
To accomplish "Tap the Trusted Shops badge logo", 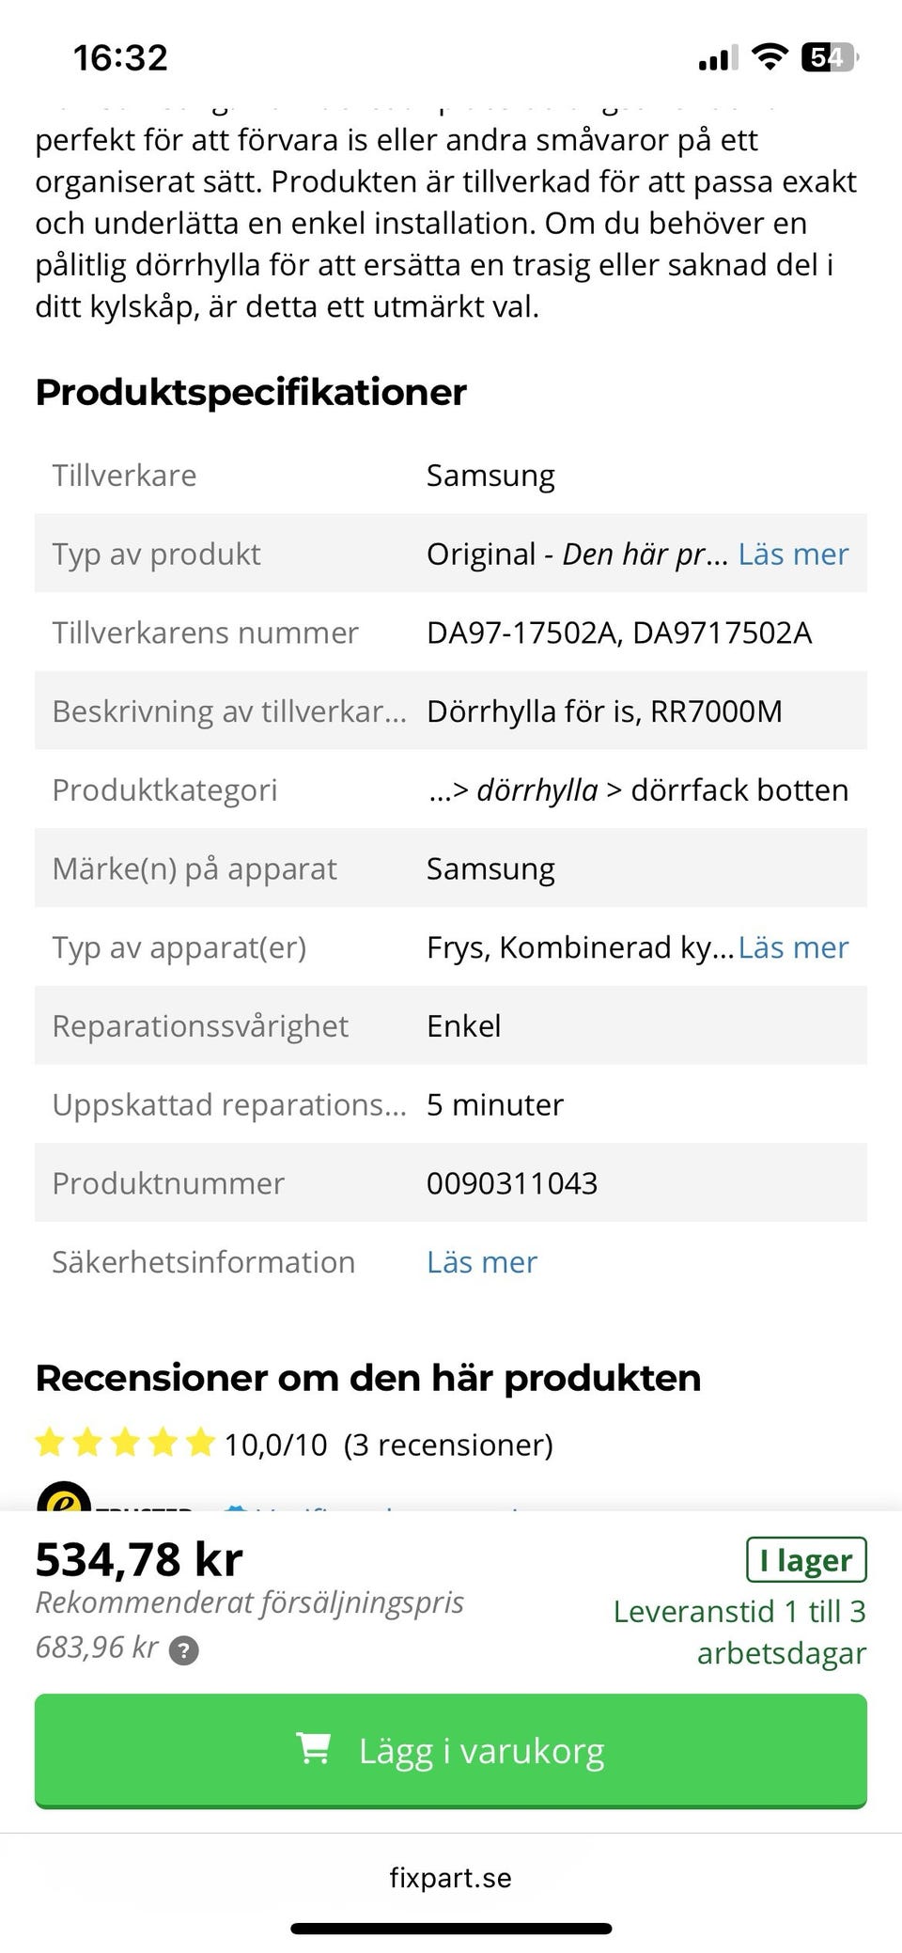I will pyautogui.click(x=64, y=1497).
